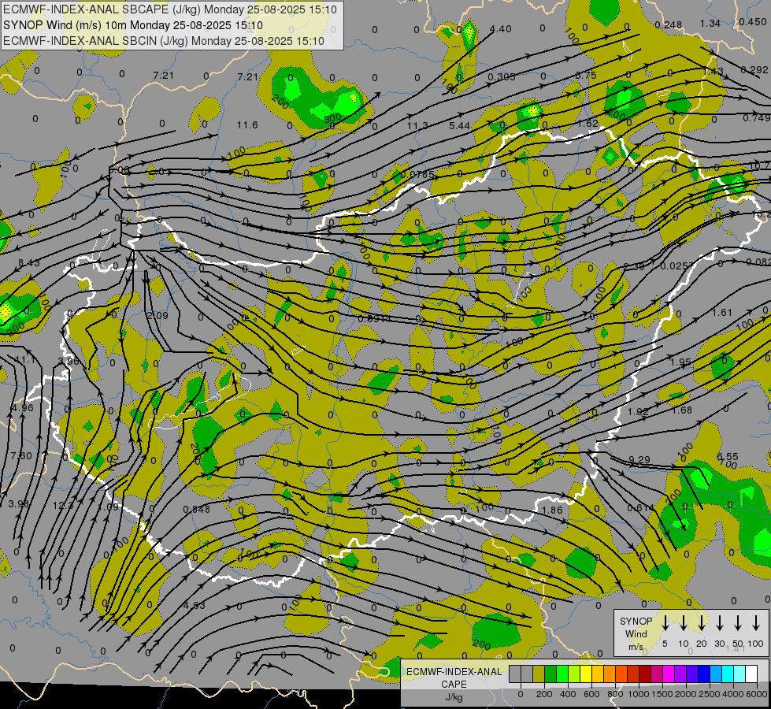The width and height of the screenshot is (771, 709).
Task: Click the '5.44' value on the map
Action: (x=460, y=126)
